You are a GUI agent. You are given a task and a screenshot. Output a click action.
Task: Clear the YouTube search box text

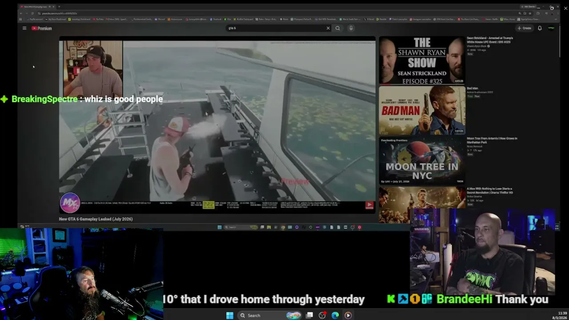[328, 28]
